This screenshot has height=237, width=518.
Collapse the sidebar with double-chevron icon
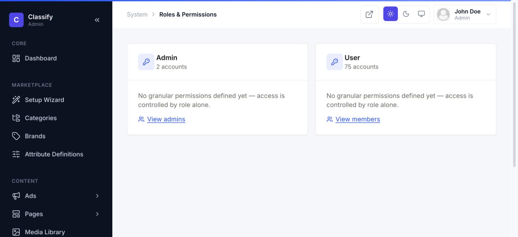coord(97,20)
